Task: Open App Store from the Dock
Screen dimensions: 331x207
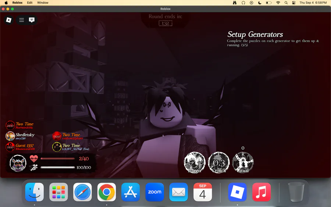Action: click(x=131, y=192)
